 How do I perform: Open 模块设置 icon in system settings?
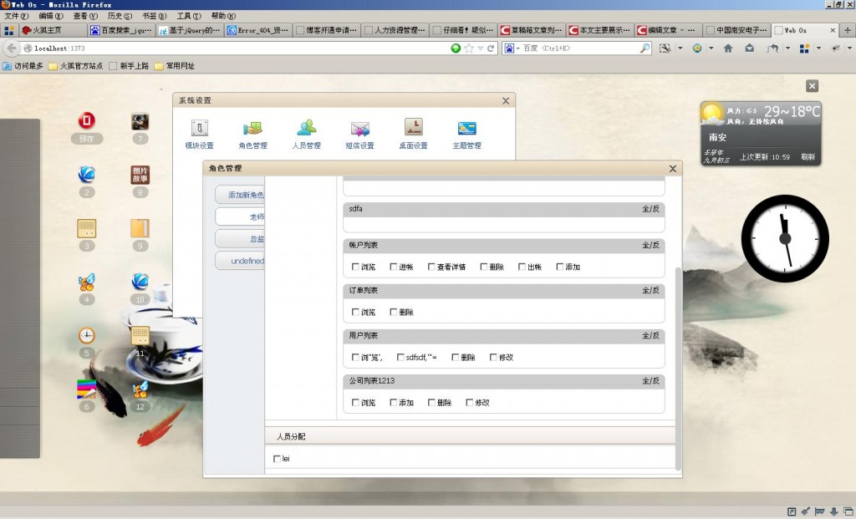pyautogui.click(x=199, y=128)
